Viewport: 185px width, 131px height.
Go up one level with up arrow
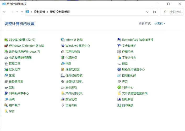point(22,12)
